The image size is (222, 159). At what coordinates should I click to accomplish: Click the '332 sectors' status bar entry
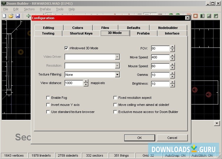95,155
